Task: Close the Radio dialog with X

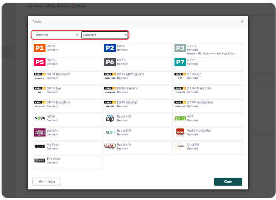Action: click(x=242, y=22)
